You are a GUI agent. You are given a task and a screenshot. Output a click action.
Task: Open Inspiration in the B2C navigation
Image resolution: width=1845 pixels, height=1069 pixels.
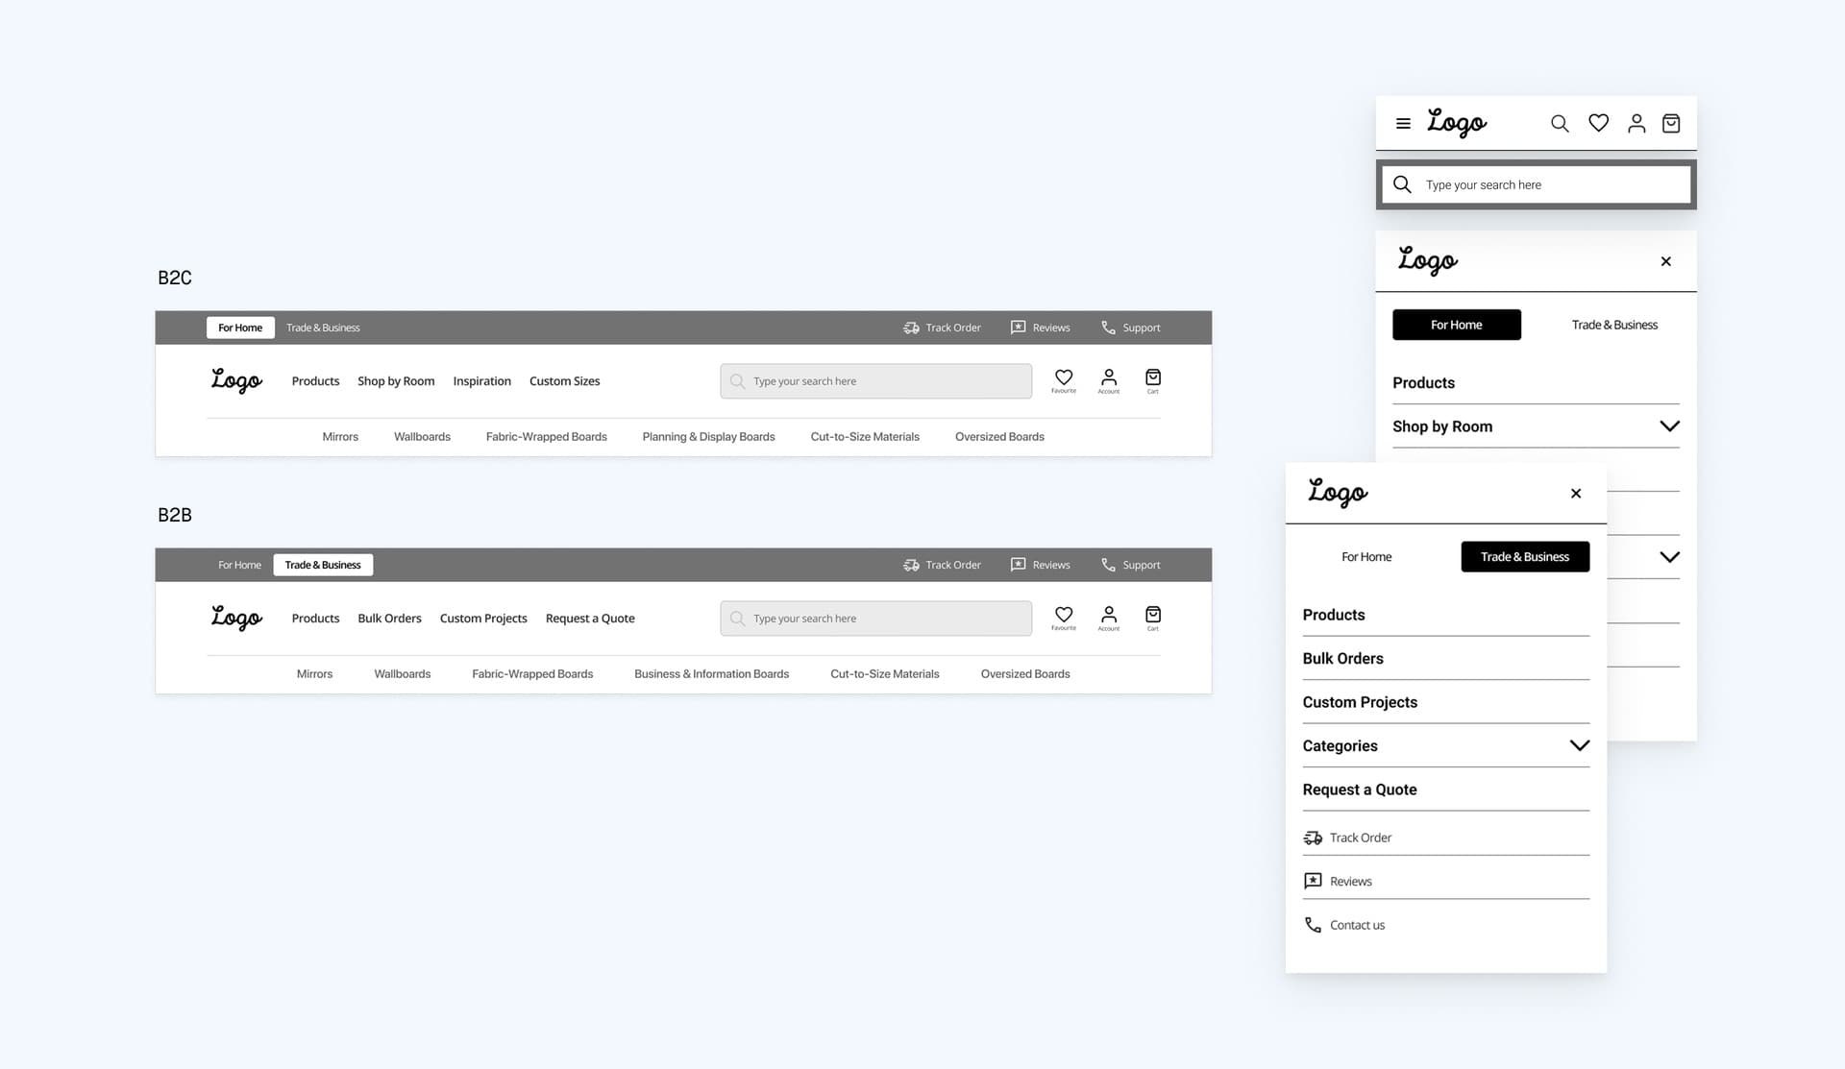pos(481,381)
